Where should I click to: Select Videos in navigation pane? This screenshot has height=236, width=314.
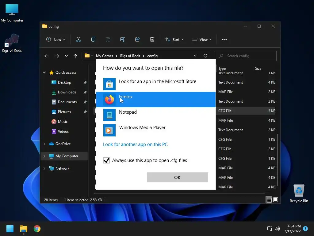click(x=63, y=132)
